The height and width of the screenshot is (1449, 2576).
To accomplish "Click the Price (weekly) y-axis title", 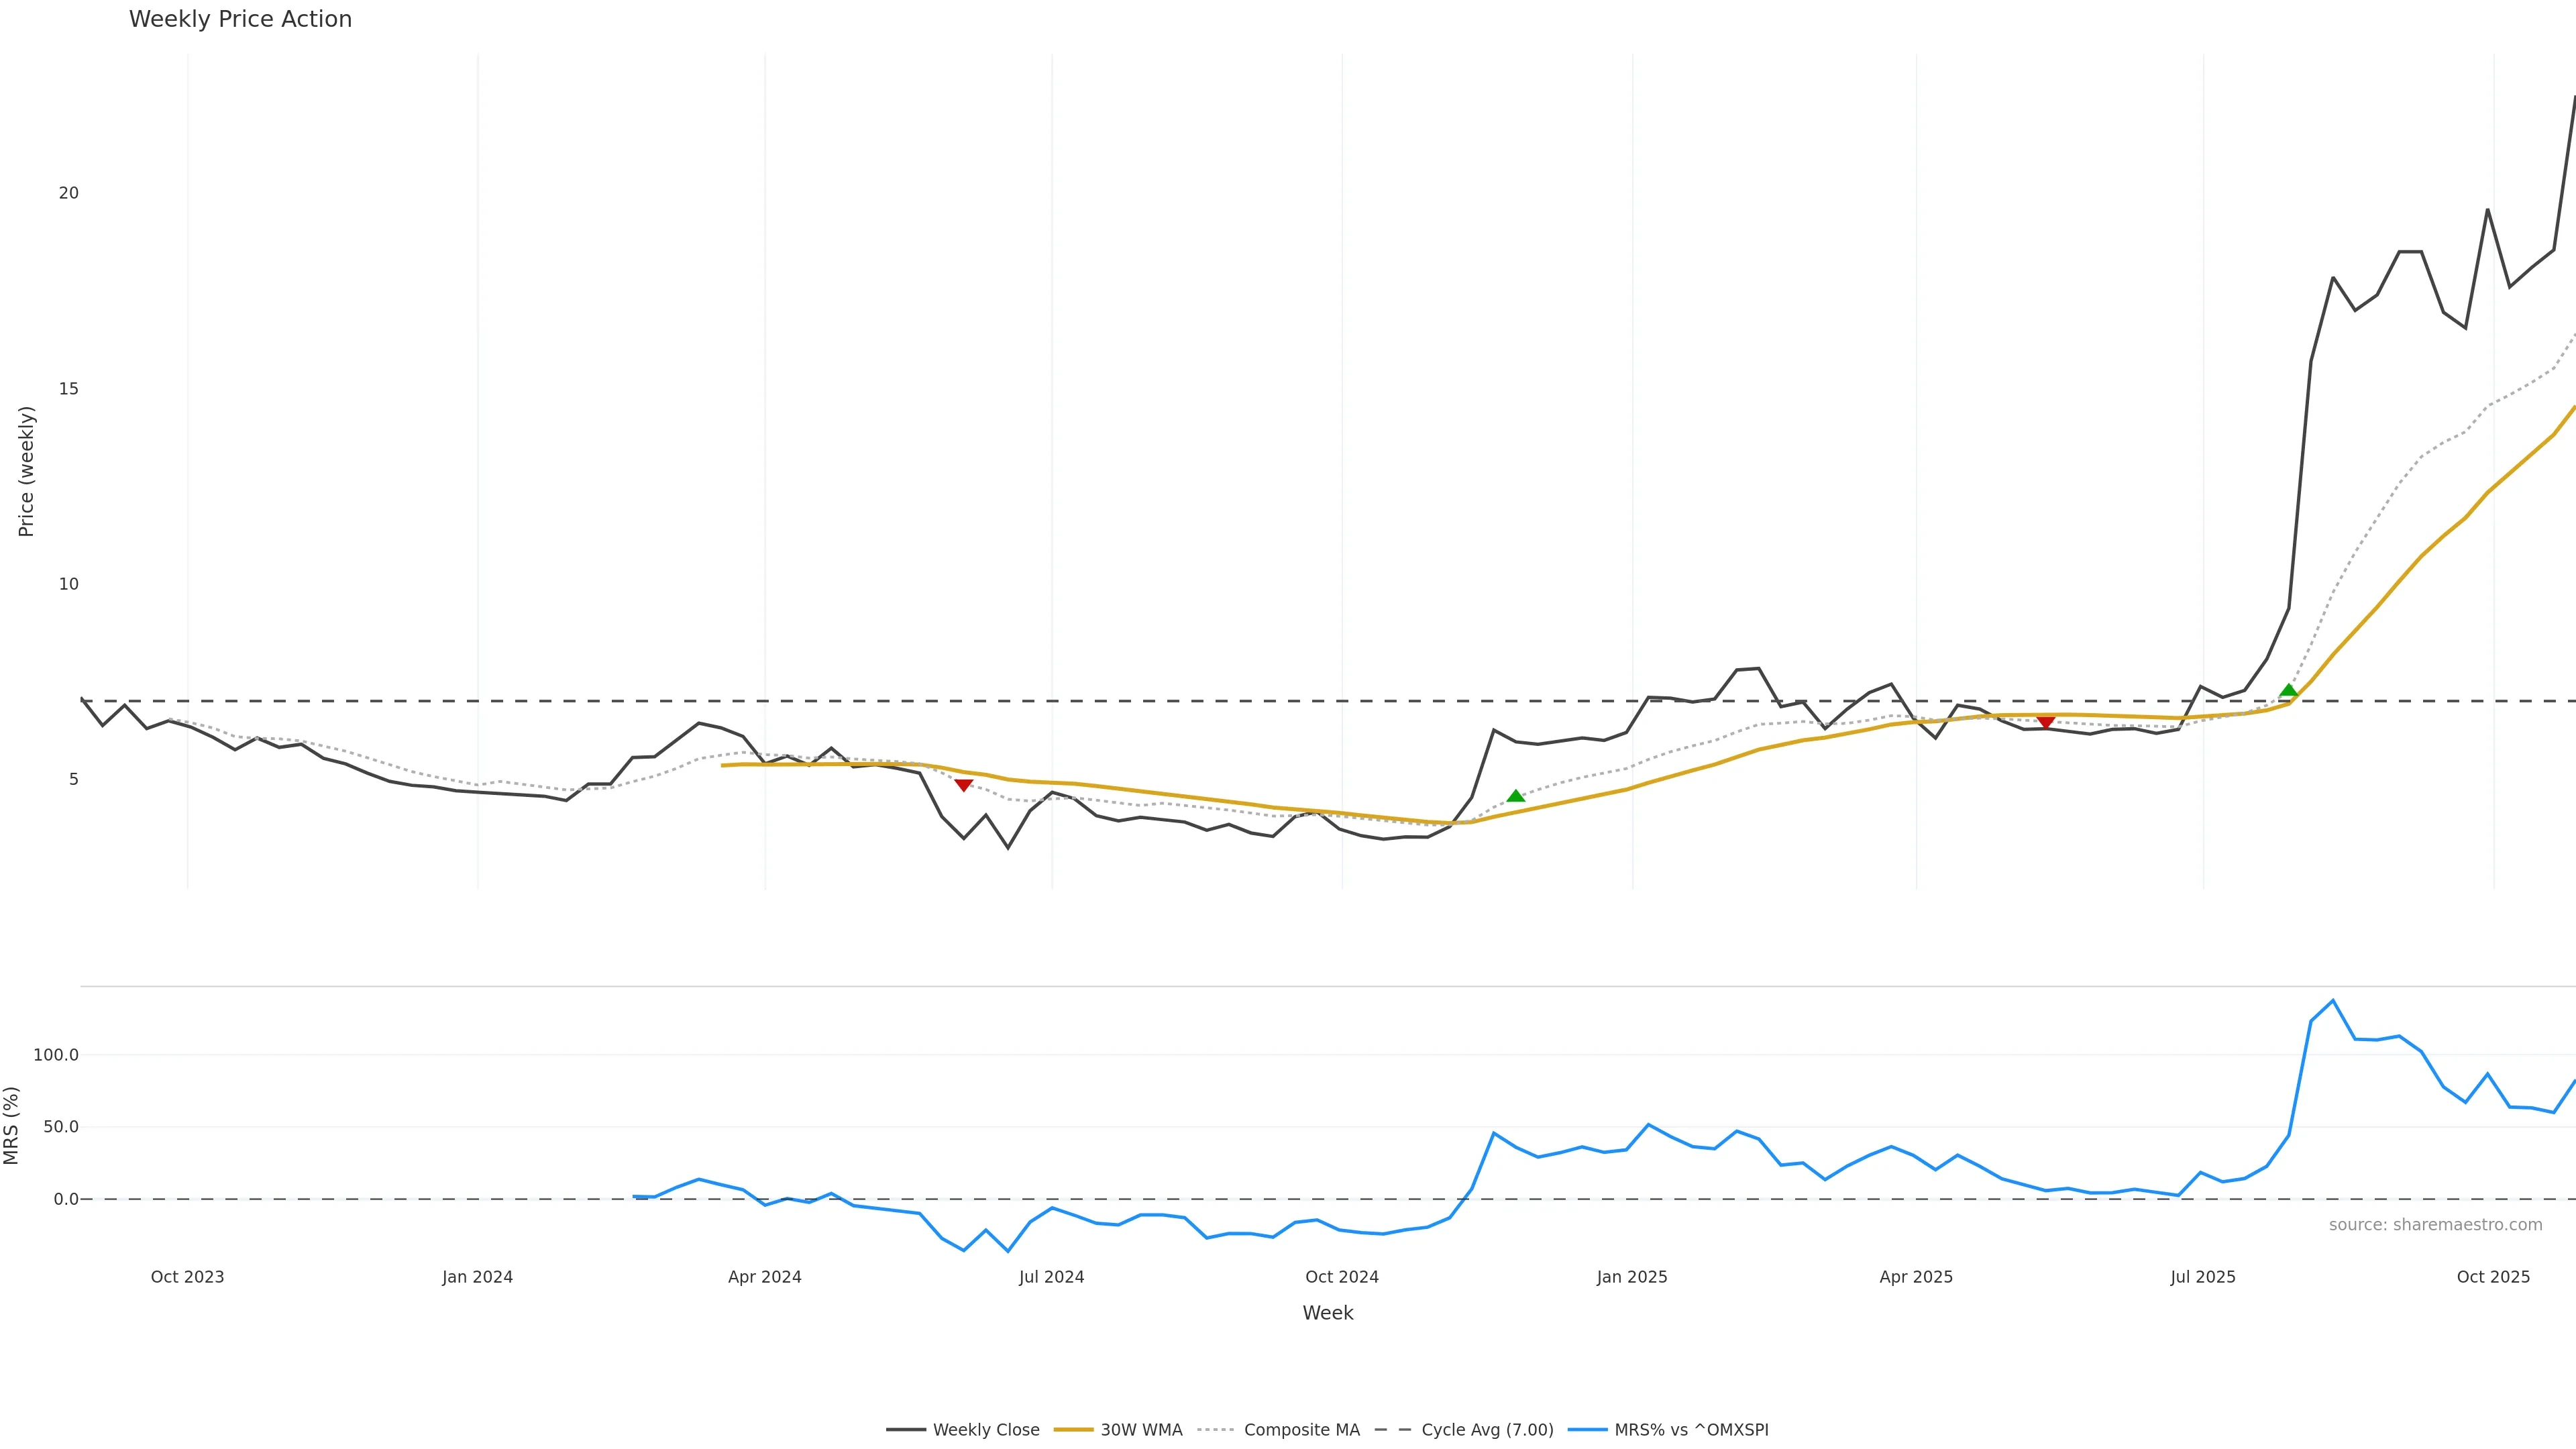I will 26,471.
